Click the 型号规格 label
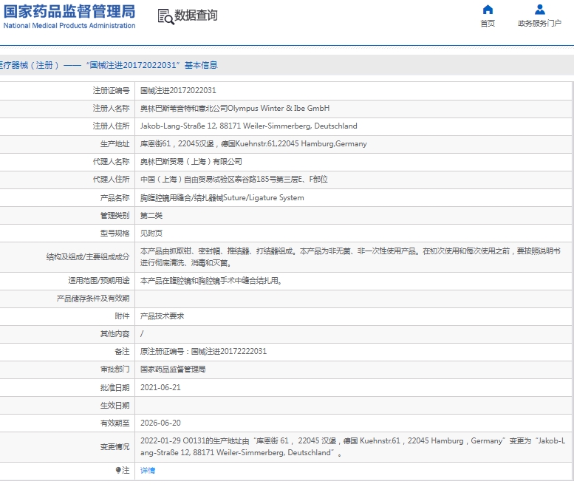574x487 pixels. click(x=115, y=234)
